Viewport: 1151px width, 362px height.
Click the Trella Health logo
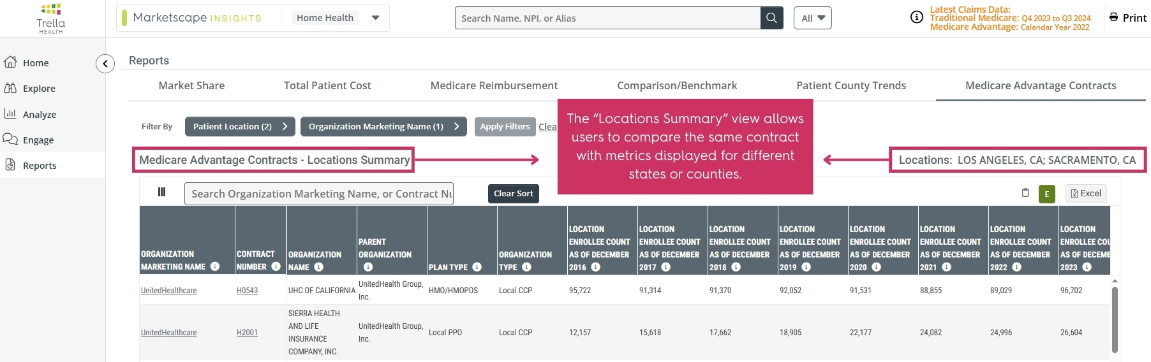[x=50, y=18]
